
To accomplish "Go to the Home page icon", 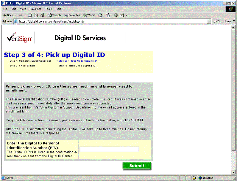I will point(42,15).
